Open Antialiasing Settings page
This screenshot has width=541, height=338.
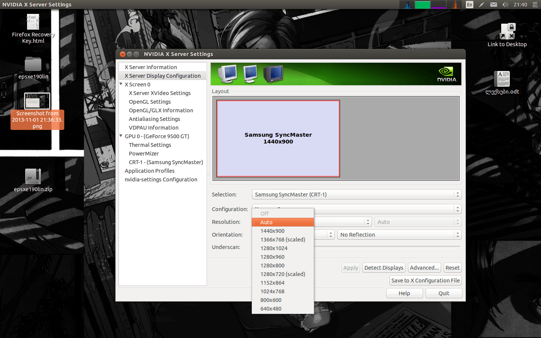pos(154,119)
